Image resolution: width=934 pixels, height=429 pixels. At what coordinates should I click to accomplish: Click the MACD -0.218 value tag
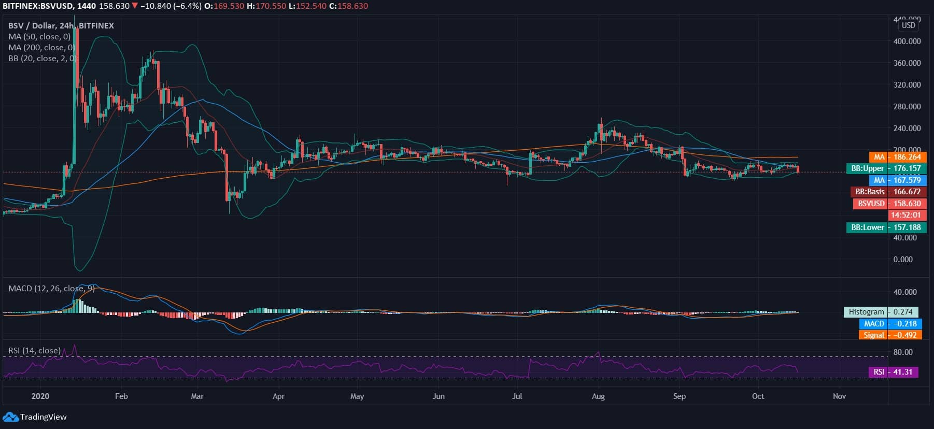click(890, 324)
